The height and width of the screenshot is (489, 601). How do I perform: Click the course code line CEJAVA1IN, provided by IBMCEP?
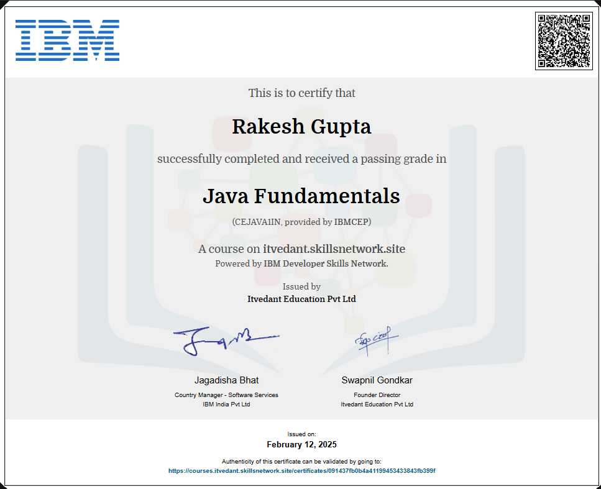[x=301, y=222]
